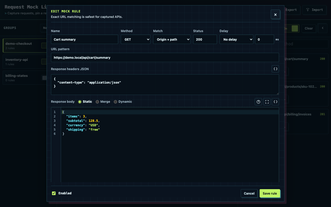The image size is (331, 207).
Task: Select the inventory-api group
Action: (25, 62)
